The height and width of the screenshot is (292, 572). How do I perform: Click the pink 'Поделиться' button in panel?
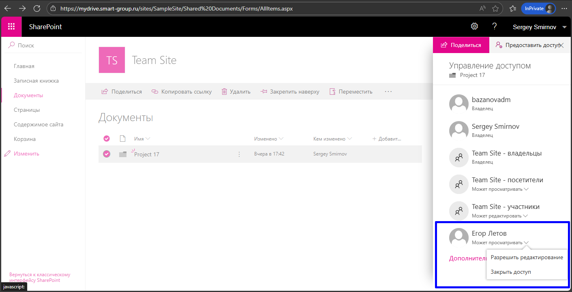(461, 45)
